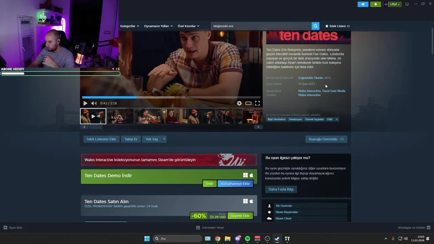
Task: Click the thumbnail strip scrollbar handle
Action: click(x=95, y=127)
